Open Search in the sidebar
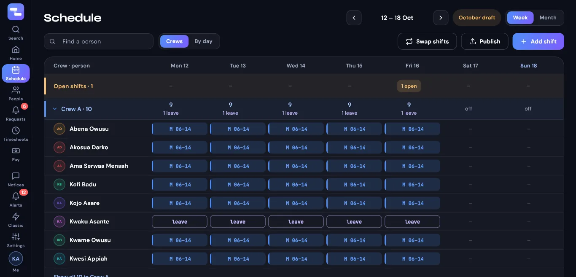Viewport: 576px width, 277px height. (x=16, y=33)
